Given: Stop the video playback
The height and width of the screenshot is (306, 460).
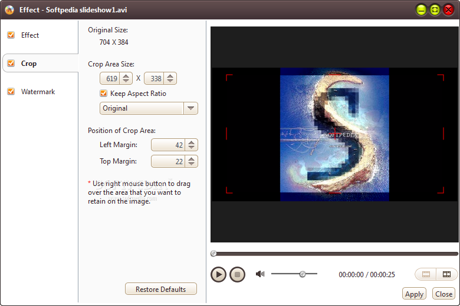Looking at the screenshot, I should coord(237,274).
